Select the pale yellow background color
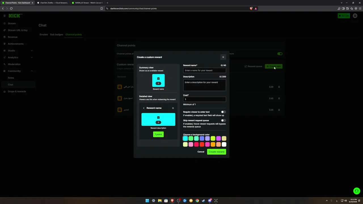The image size is (363, 204). (185, 144)
